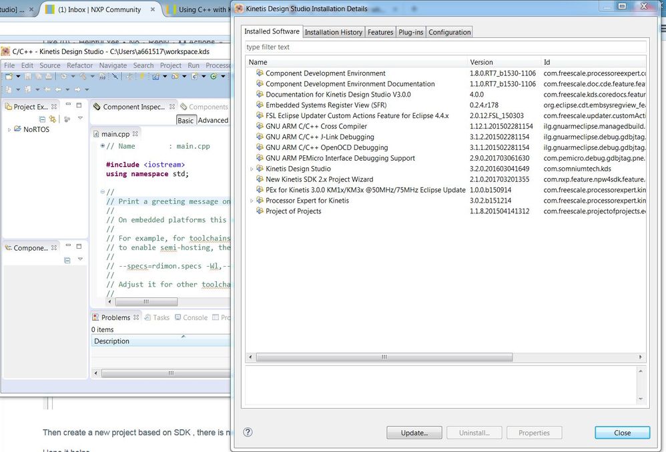Click the New C source file icon
666x452 pixels.
click(x=195, y=77)
